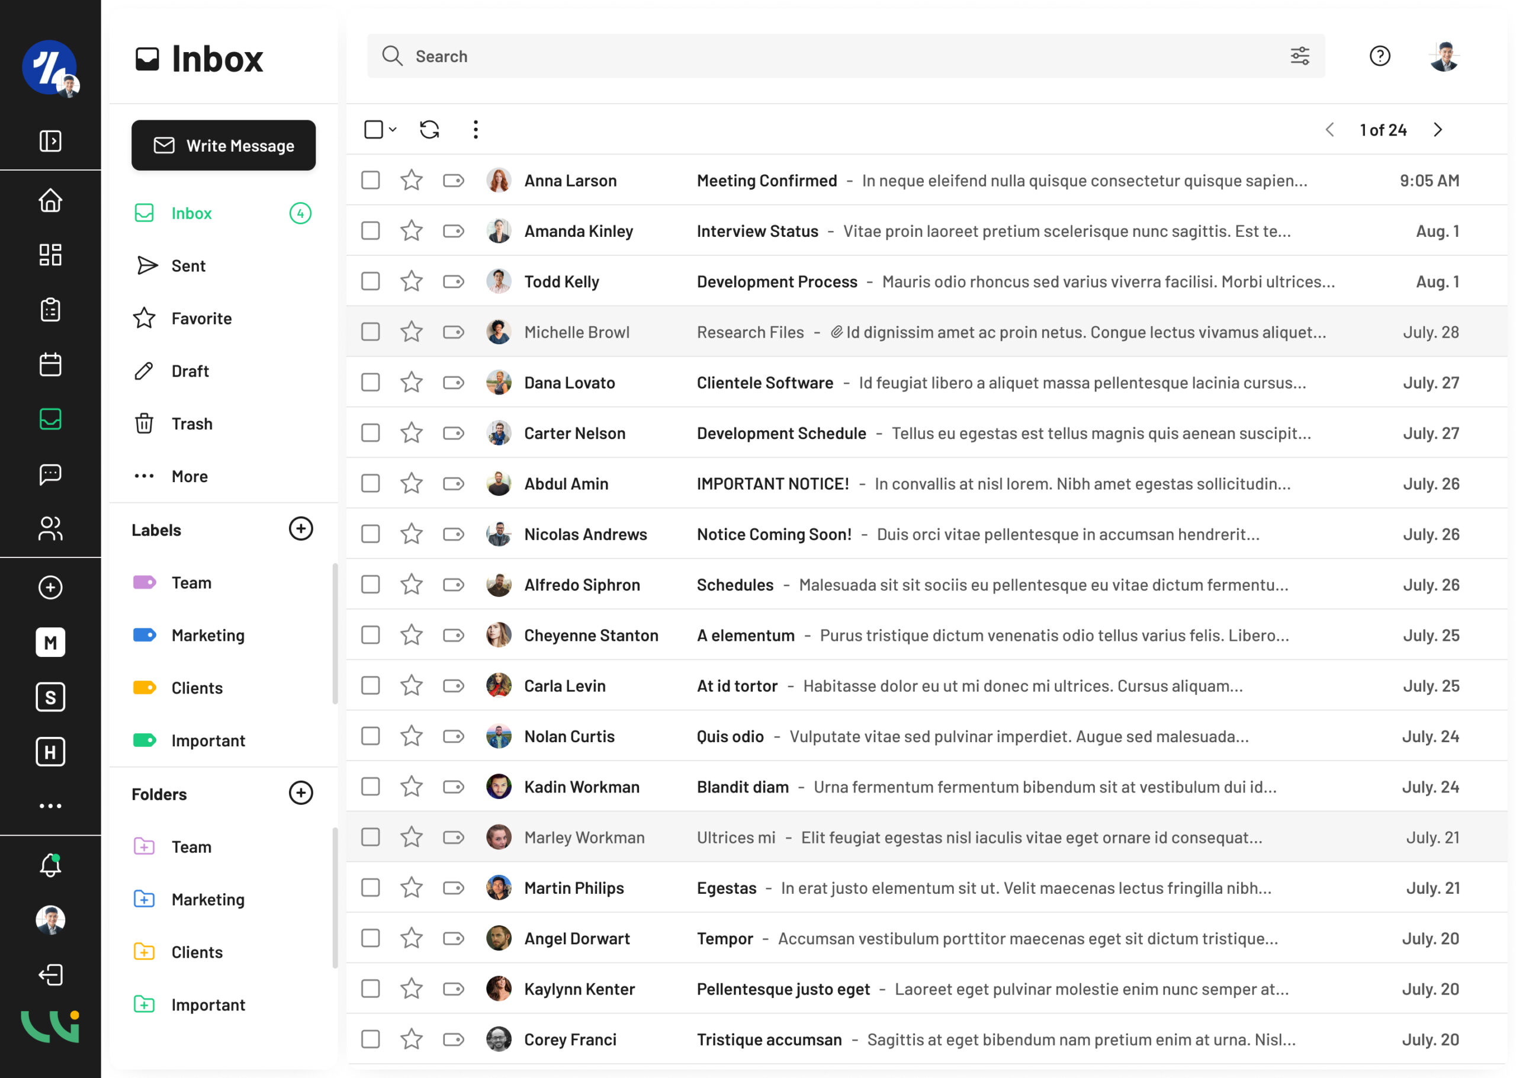Go to next page arrow
This screenshot has height=1078, width=1516.
tap(1437, 130)
